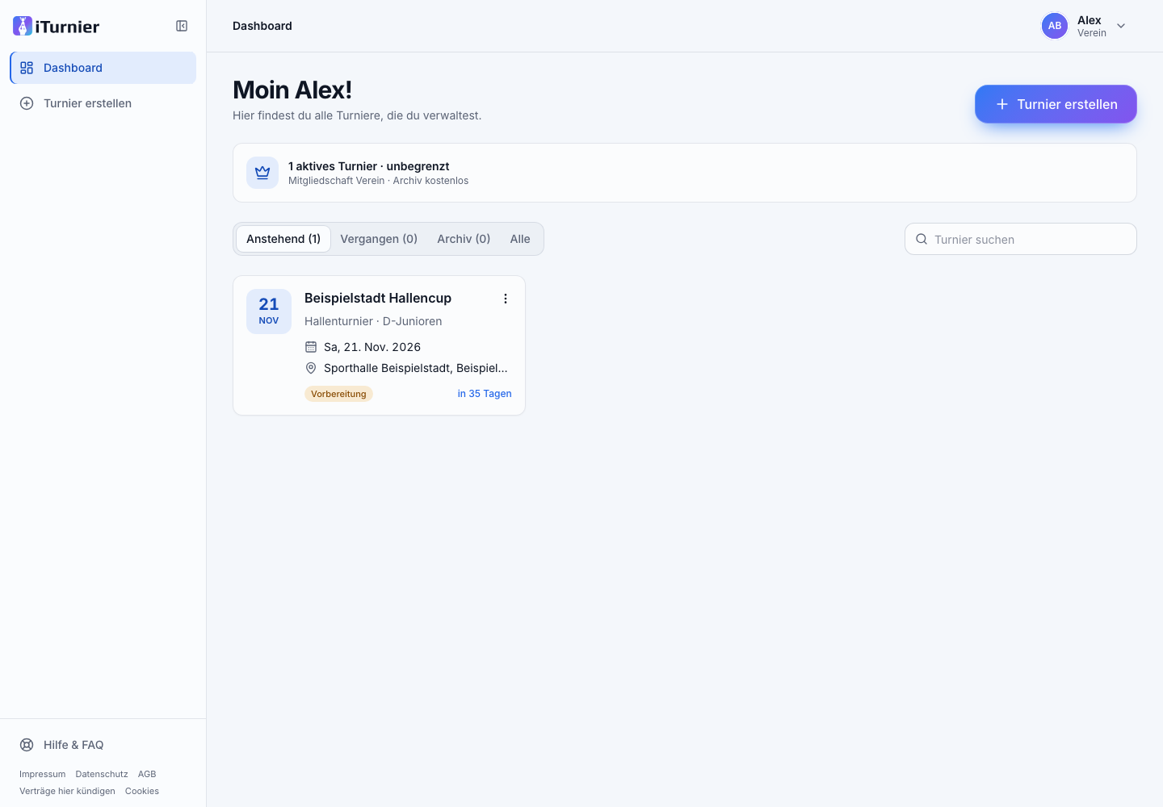This screenshot has width=1163, height=807.
Task: Open Dashboard in the sidebar
Action: pyautogui.click(x=103, y=68)
